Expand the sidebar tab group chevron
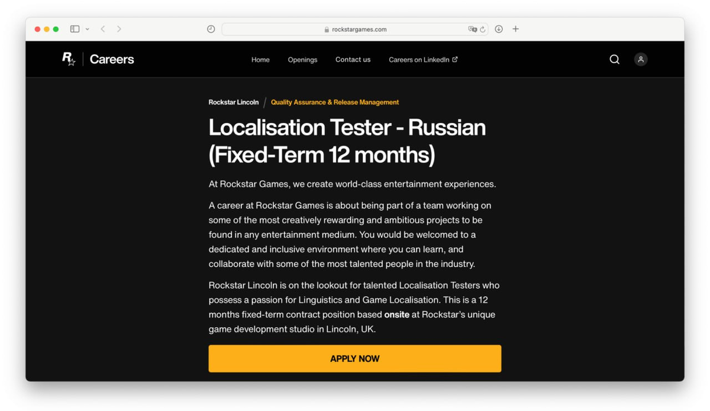Screen dimensions: 710x411 coord(87,29)
